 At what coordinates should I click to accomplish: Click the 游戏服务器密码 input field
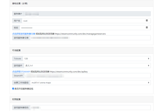(90, 107)
